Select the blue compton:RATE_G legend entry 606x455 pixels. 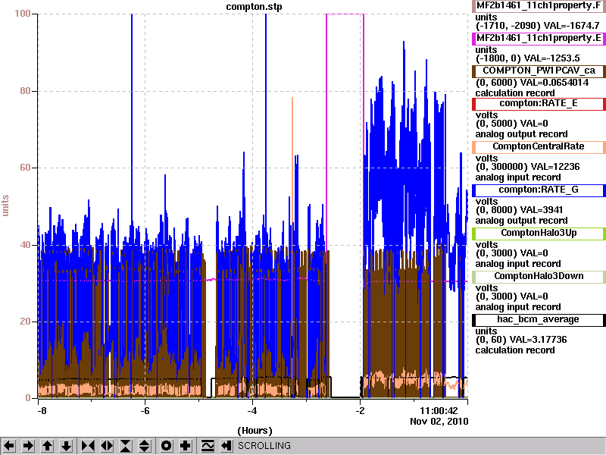[x=539, y=190]
